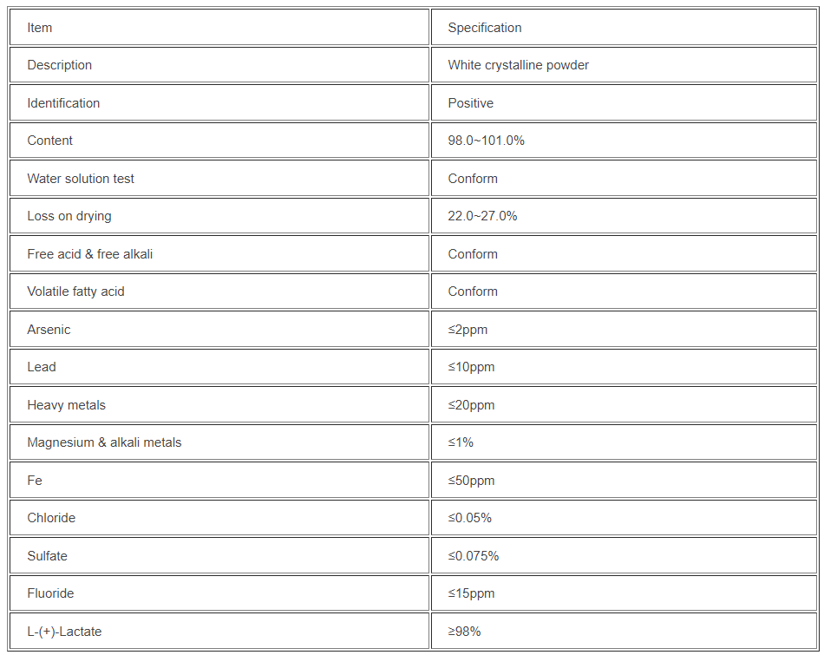The height and width of the screenshot is (655, 824).
Task: Click the Heavy metals ≤20ppm value
Action: (x=471, y=405)
